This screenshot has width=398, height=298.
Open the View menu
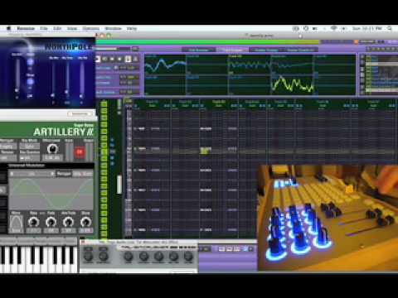pyautogui.click(x=72, y=28)
